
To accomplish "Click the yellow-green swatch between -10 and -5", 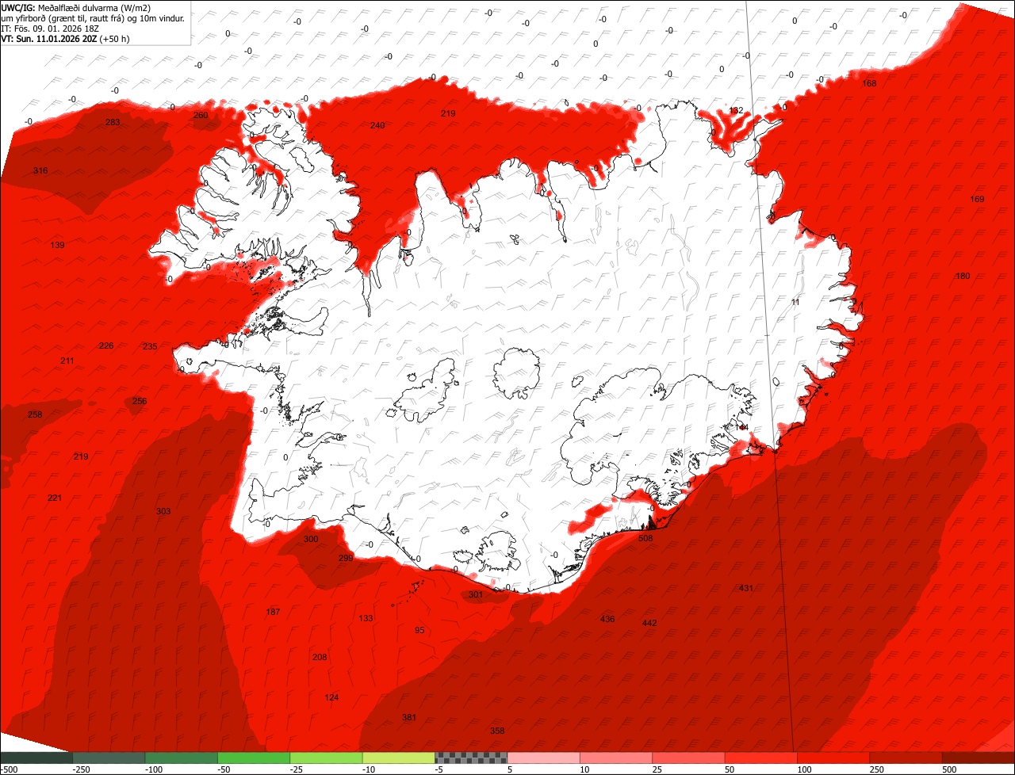I will tap(399, 758).
